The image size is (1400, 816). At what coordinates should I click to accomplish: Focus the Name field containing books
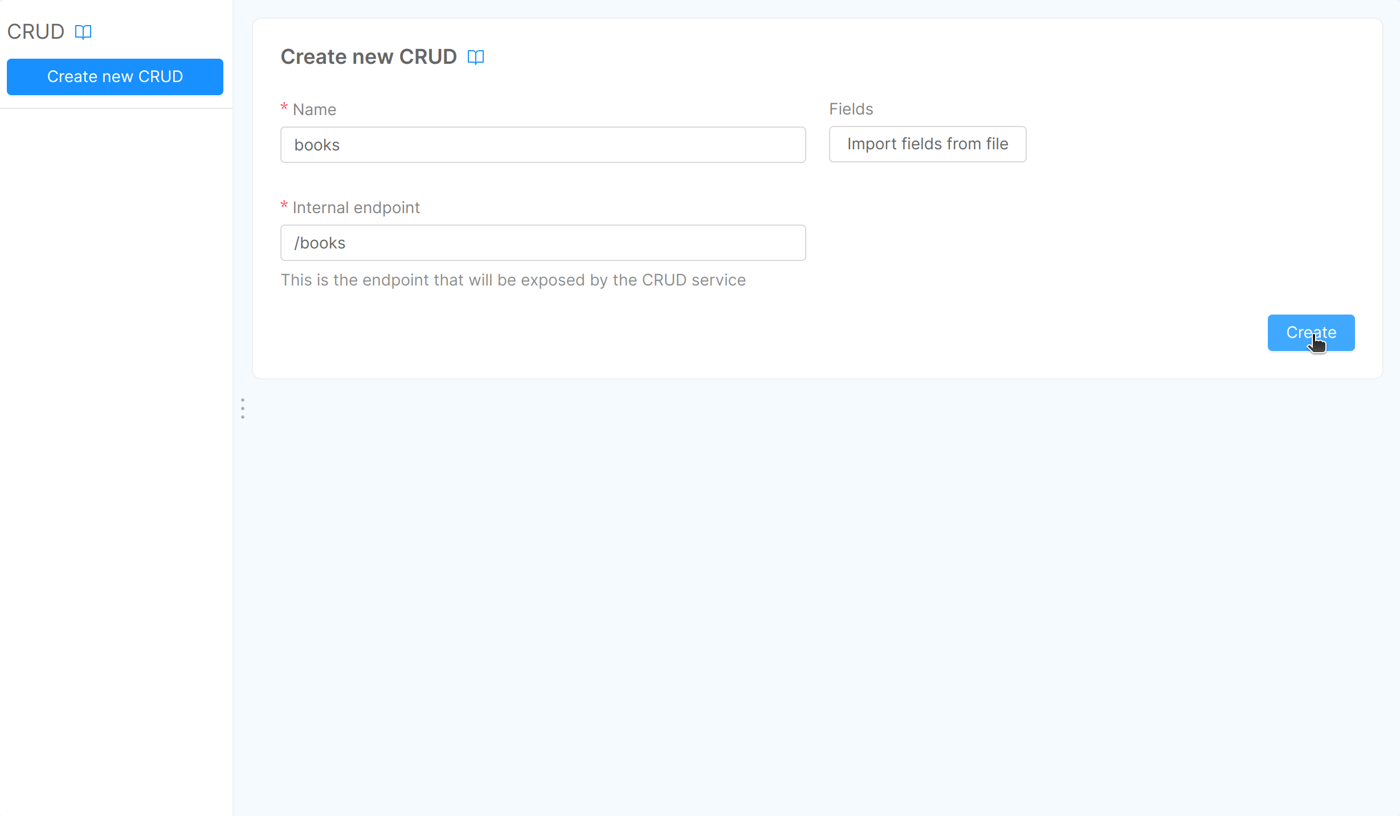click(x=542, y=145)
